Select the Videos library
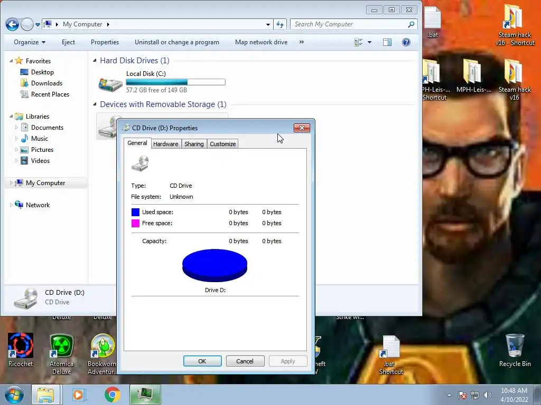This screenshot has width=541, height=405. pos(40,160)
